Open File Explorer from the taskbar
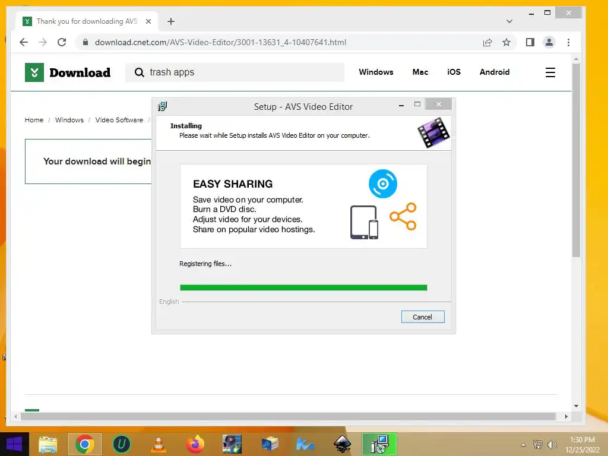The image size is (608, 456). pyautogui.click(x=47, y=444)
